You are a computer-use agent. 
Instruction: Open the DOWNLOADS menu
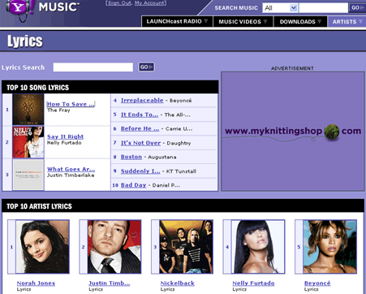[300, 21]
